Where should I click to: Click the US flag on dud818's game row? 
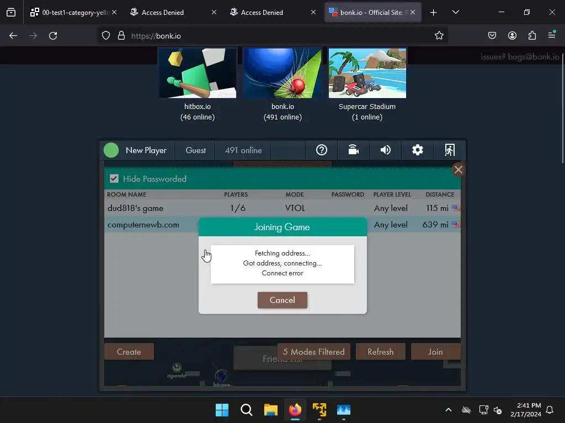coord(456,208)
